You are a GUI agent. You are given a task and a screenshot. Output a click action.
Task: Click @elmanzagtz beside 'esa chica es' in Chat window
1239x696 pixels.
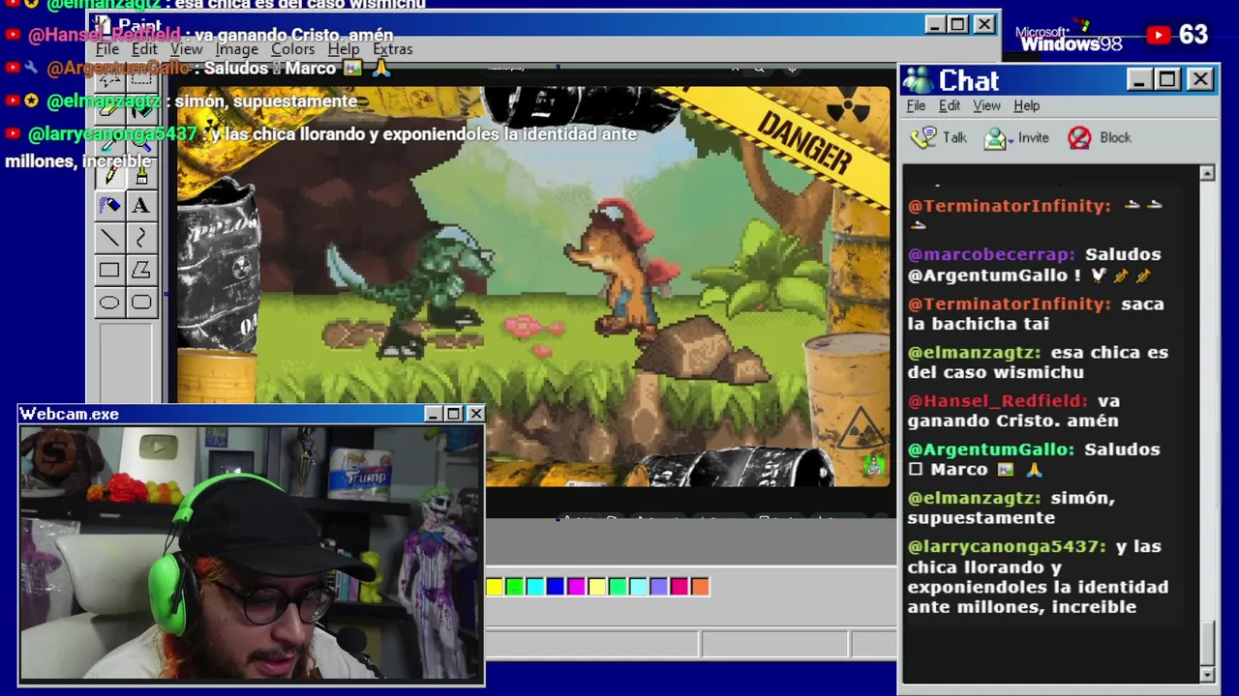975,353
